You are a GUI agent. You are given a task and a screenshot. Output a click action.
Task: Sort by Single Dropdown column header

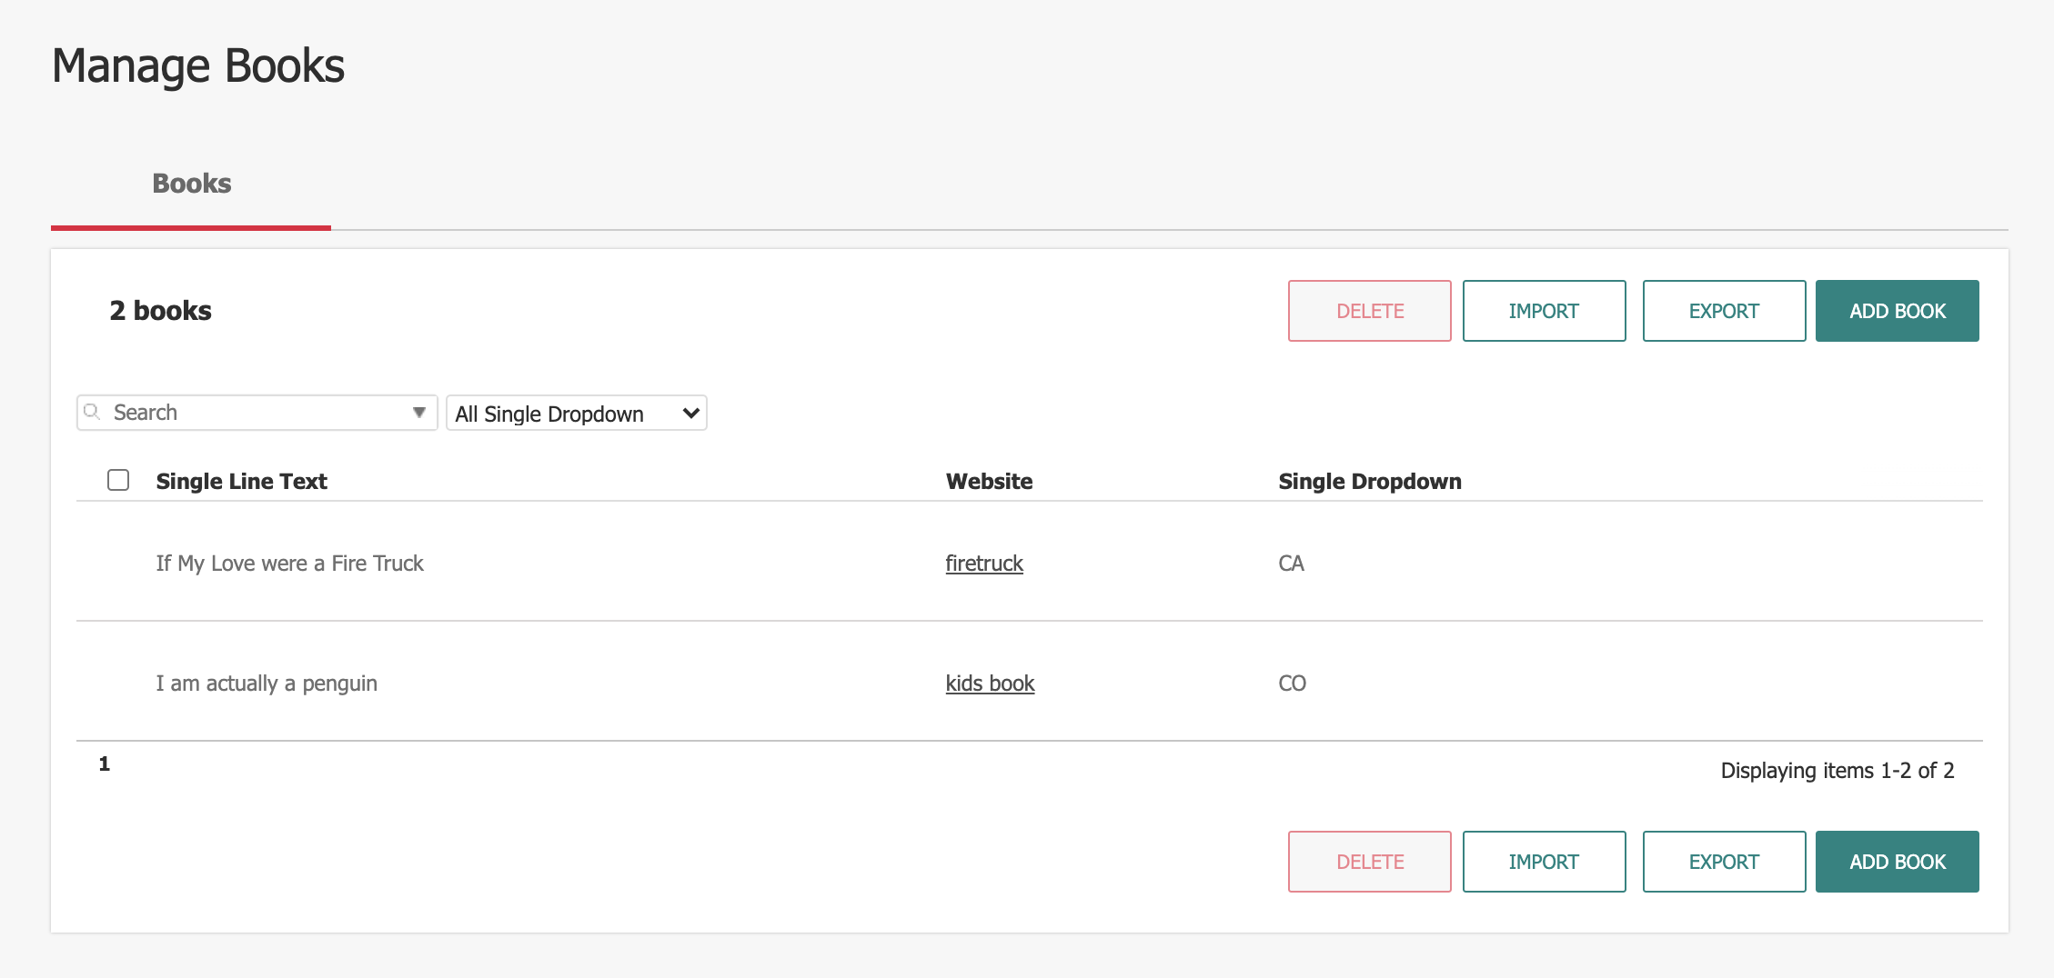(x=1369, y=482)
